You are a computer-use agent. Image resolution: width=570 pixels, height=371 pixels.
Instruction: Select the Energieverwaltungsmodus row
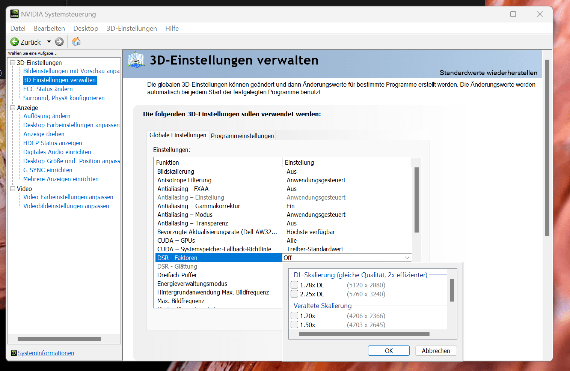click(x=219, y=284)
